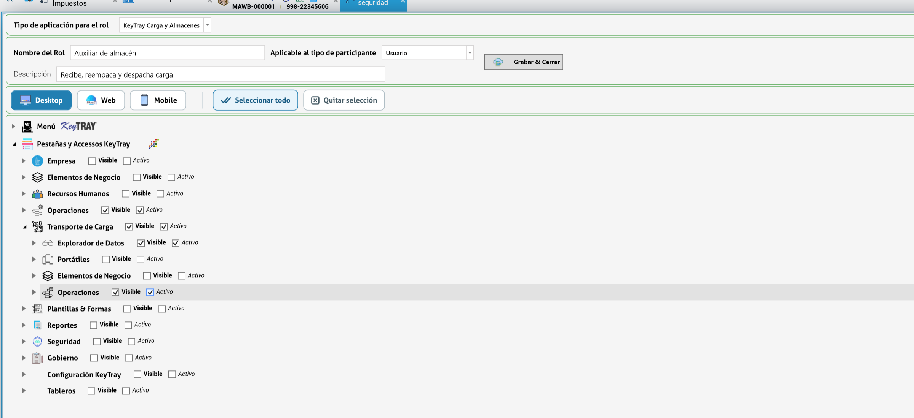
Task: Collapse the Pestañas y Accessos KeyTray node
Action: pyautogui.click(x=14, y=144)
